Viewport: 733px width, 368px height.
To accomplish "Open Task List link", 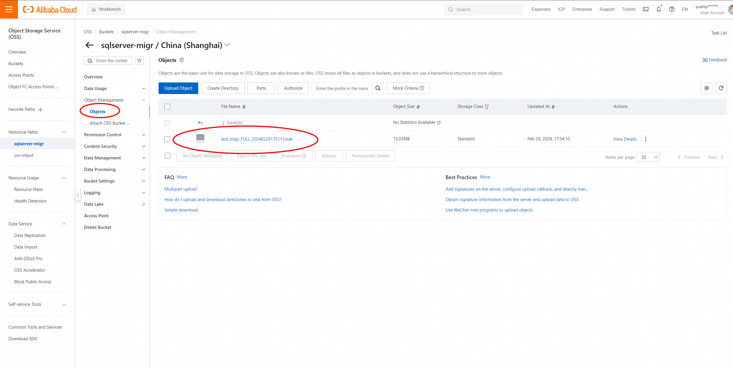I will tap(719, 33).
